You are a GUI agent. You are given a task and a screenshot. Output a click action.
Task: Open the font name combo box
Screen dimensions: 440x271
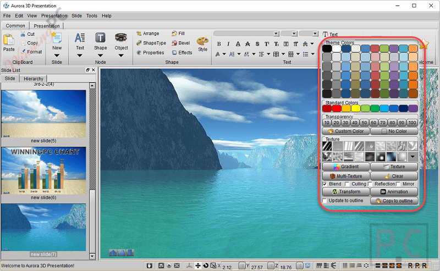click(x=246, y=34)
